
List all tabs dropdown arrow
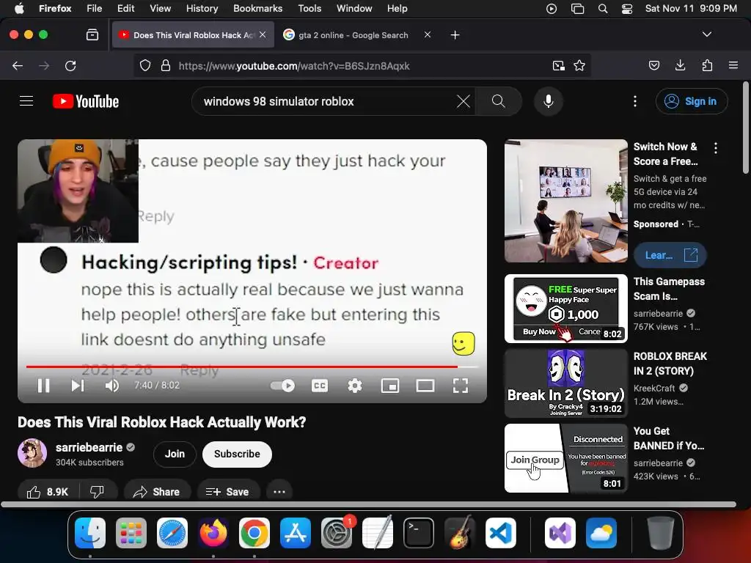click(706, 34)
